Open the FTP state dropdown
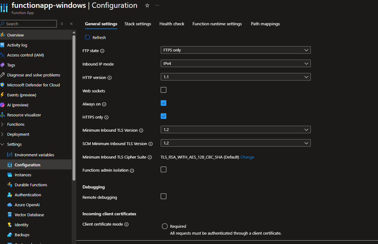 tap(236, 50)
